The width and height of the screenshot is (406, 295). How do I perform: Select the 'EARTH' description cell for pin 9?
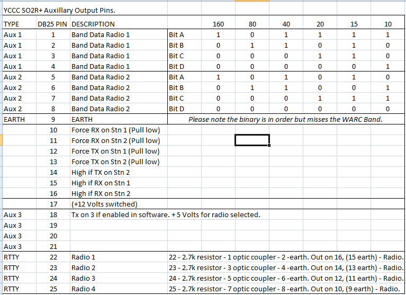pyautogui.click(x=119, y=120)
